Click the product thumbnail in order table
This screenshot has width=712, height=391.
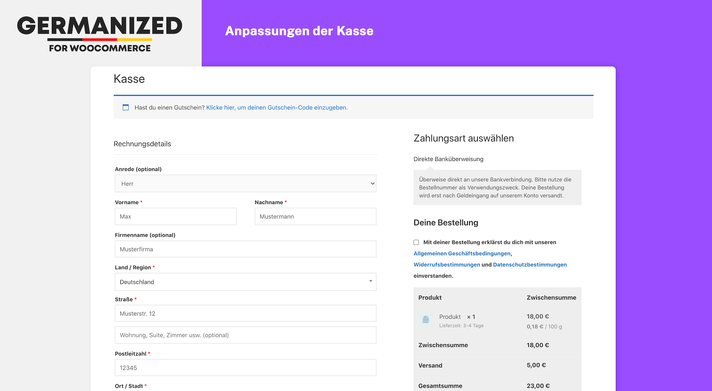(425, 320)
